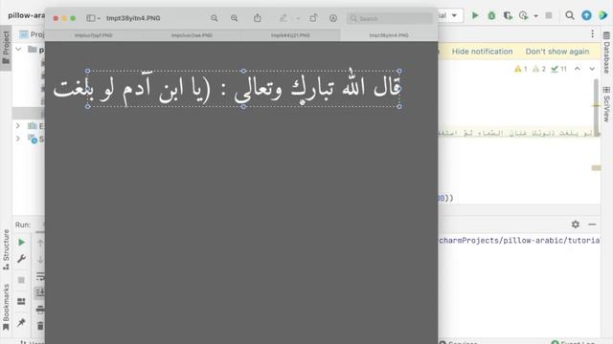Open more run options dropdown arrow
Image resolution: width=613 pixels, height=344 pixels.
click(x=536, y=16)
